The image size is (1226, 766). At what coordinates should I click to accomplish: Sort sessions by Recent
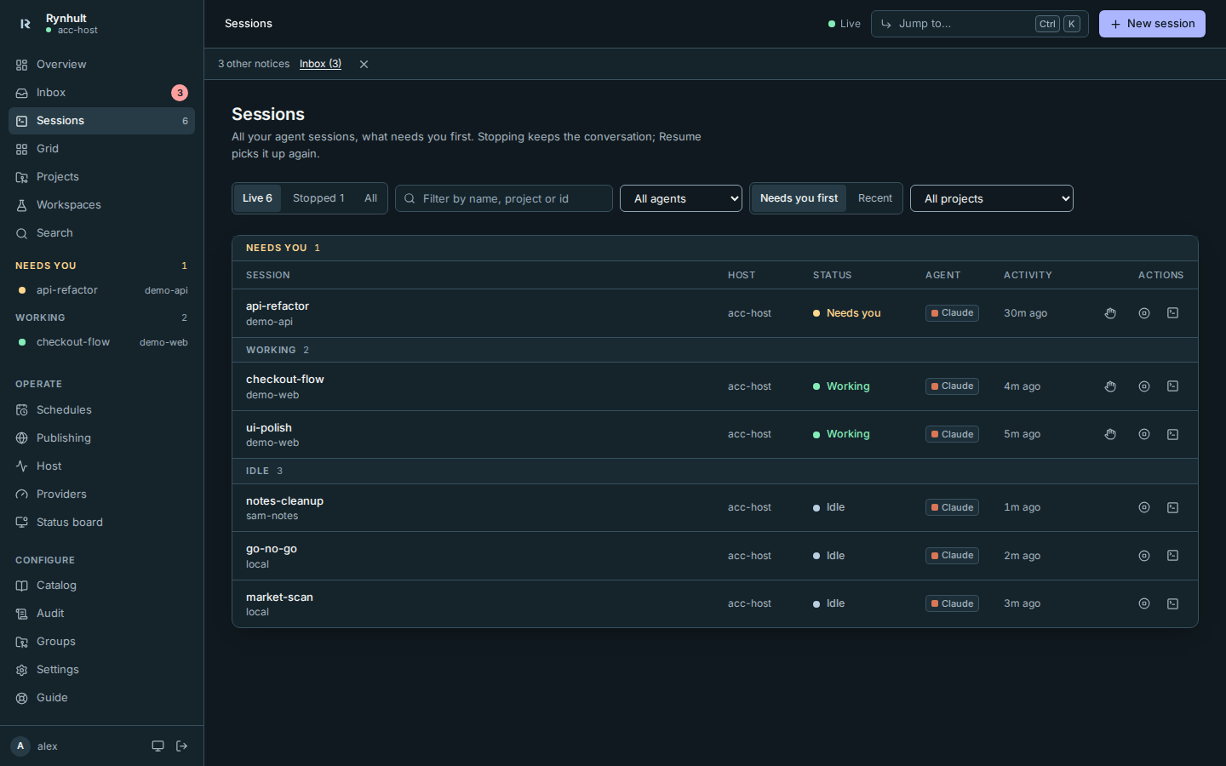[875, 198]
